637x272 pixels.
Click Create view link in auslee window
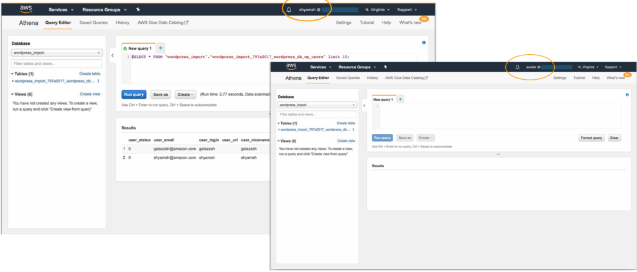346,141
